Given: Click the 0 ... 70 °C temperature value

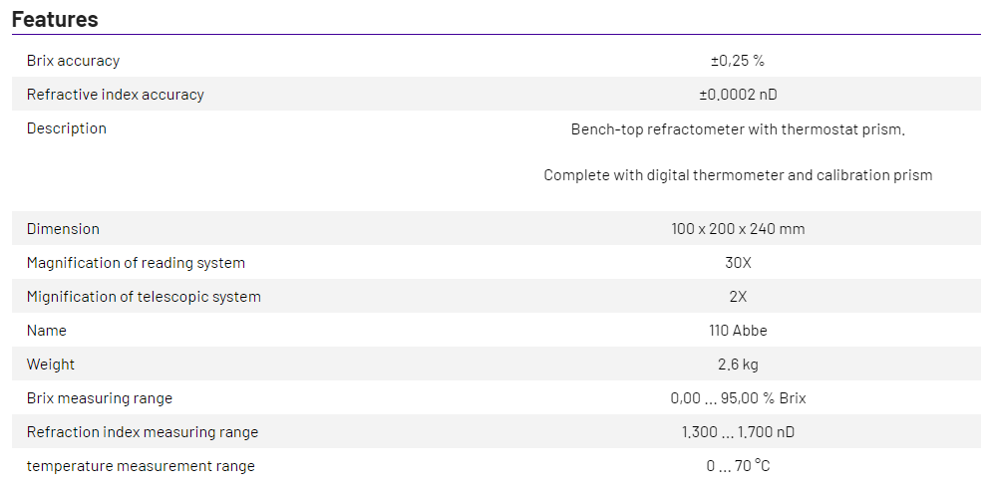Looking at the screenshot, I should click(x=738, y=466).
